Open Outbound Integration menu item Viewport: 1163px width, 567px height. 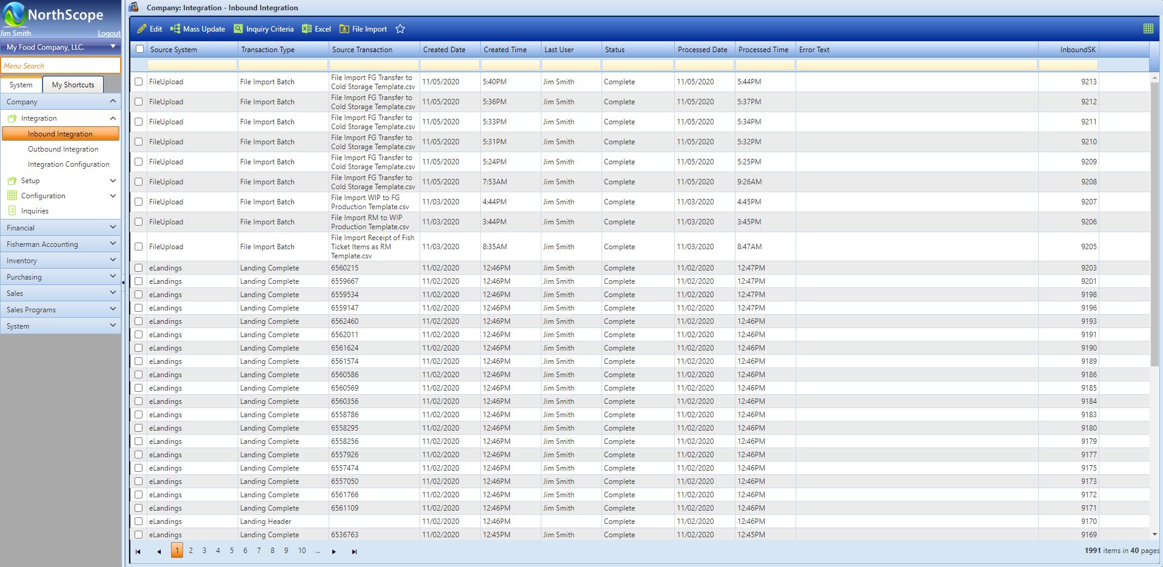tap(63, 149)
